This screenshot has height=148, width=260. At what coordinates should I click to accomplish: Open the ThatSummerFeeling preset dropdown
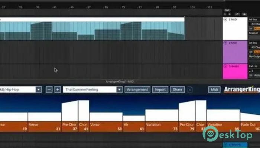click(x=119, y=90)
